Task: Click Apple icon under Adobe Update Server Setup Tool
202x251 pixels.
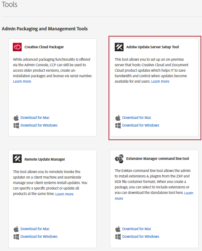Action: coord(118,118)
